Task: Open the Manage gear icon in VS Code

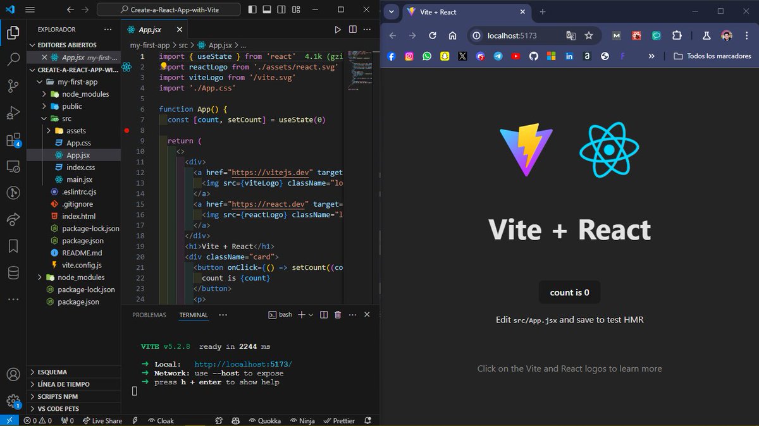Action: coord(13,401)
